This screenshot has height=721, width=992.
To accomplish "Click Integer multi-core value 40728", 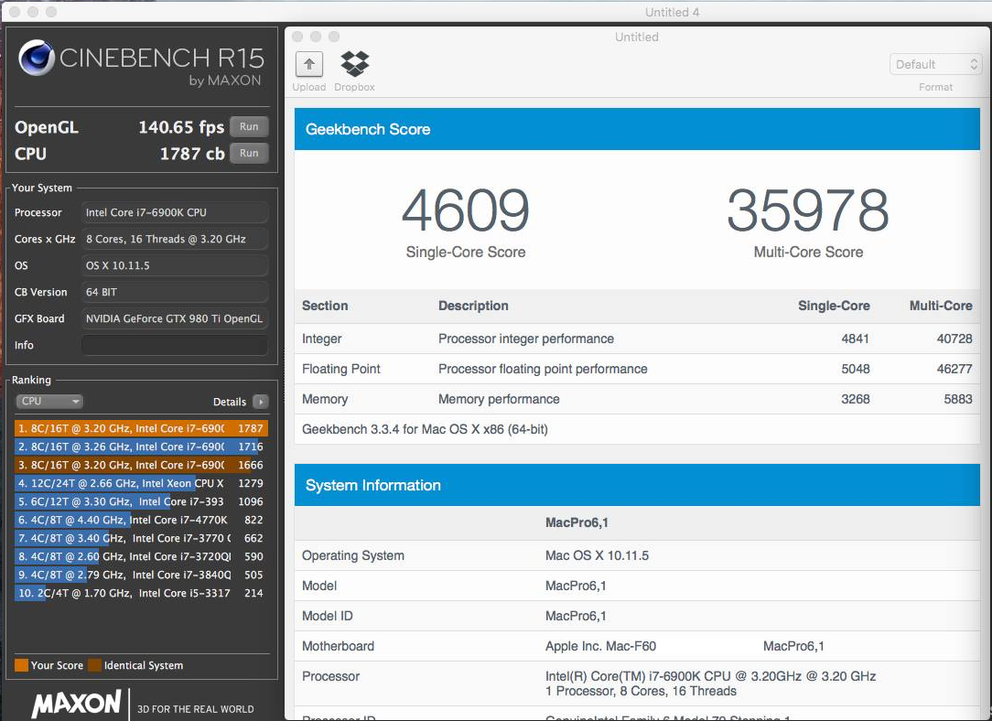I will click(x=954, y=339).
